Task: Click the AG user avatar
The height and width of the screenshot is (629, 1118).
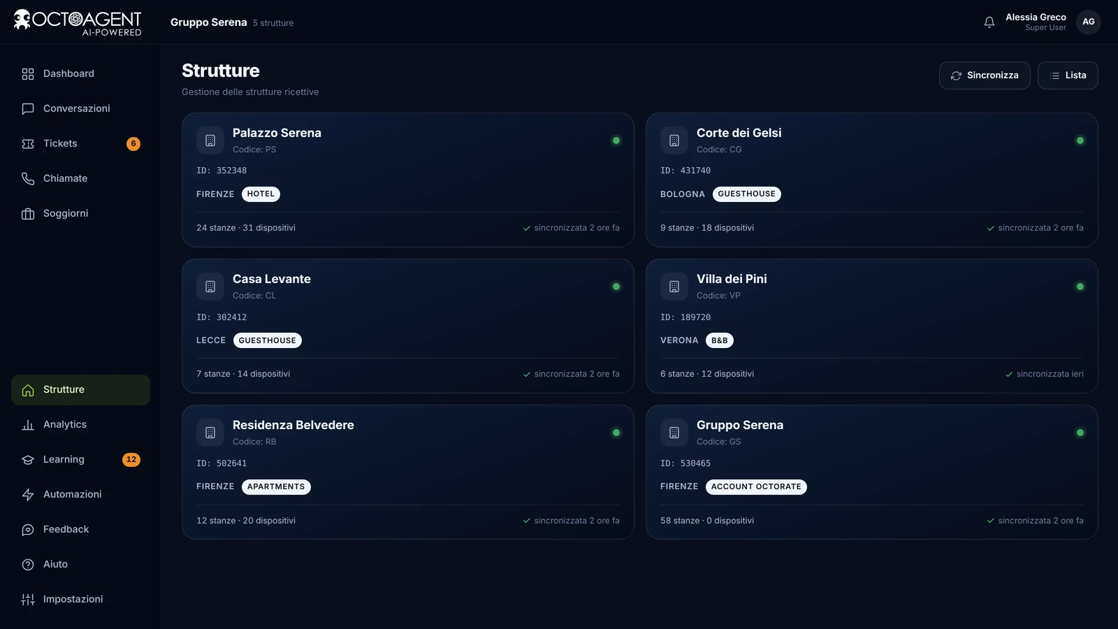Action: click(x=1089, y=22)
